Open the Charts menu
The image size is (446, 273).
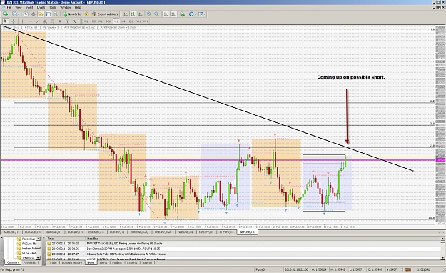(41, 7)
